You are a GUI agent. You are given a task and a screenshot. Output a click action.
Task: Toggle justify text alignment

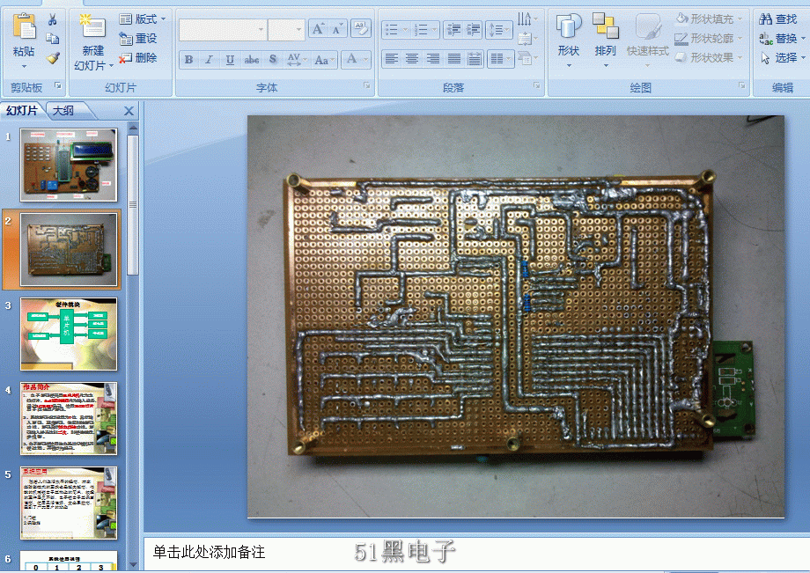coord(453,59)
